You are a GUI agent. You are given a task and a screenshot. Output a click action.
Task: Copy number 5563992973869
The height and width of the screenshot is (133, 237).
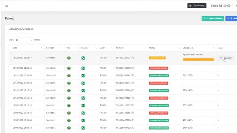point(133,90)
